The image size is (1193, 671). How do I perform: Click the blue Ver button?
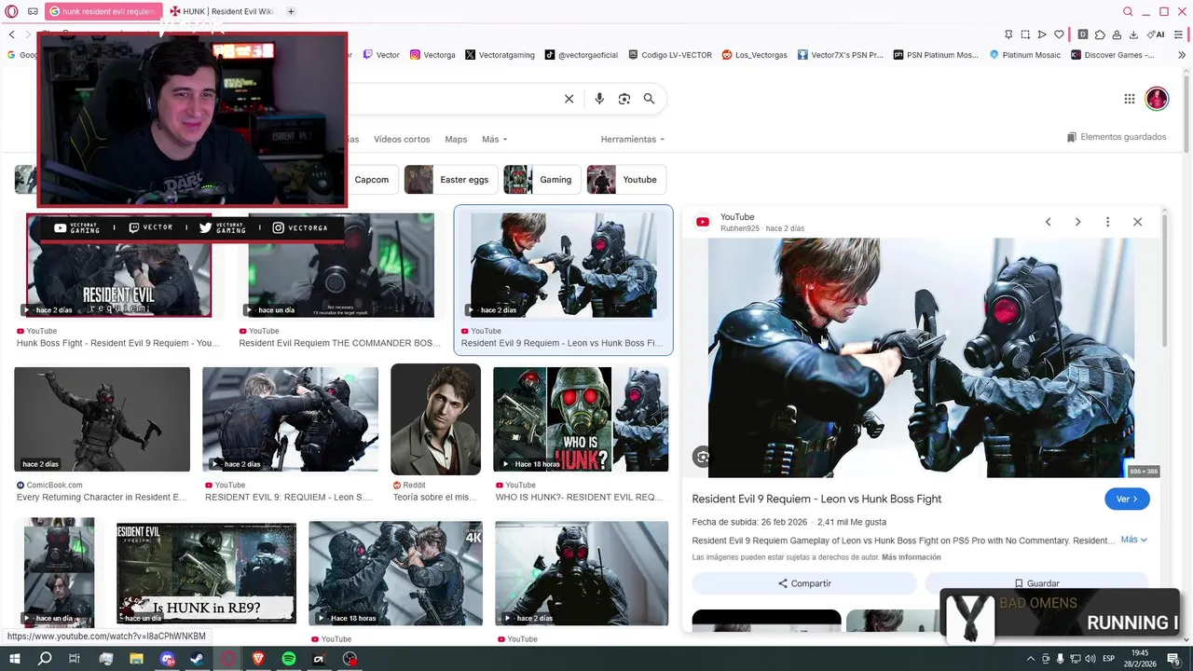[x=1127, y=500]
